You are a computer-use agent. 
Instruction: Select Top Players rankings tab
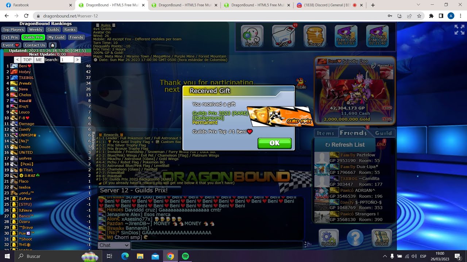click(13, 29)
